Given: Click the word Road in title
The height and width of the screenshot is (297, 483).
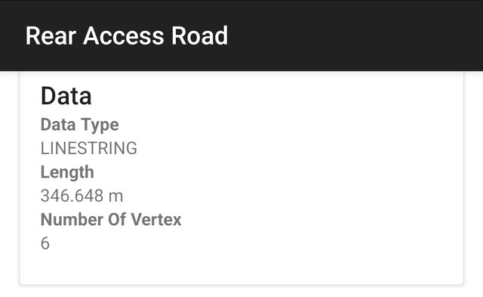Looking at the screenshot, I should [x=199, y=36].
